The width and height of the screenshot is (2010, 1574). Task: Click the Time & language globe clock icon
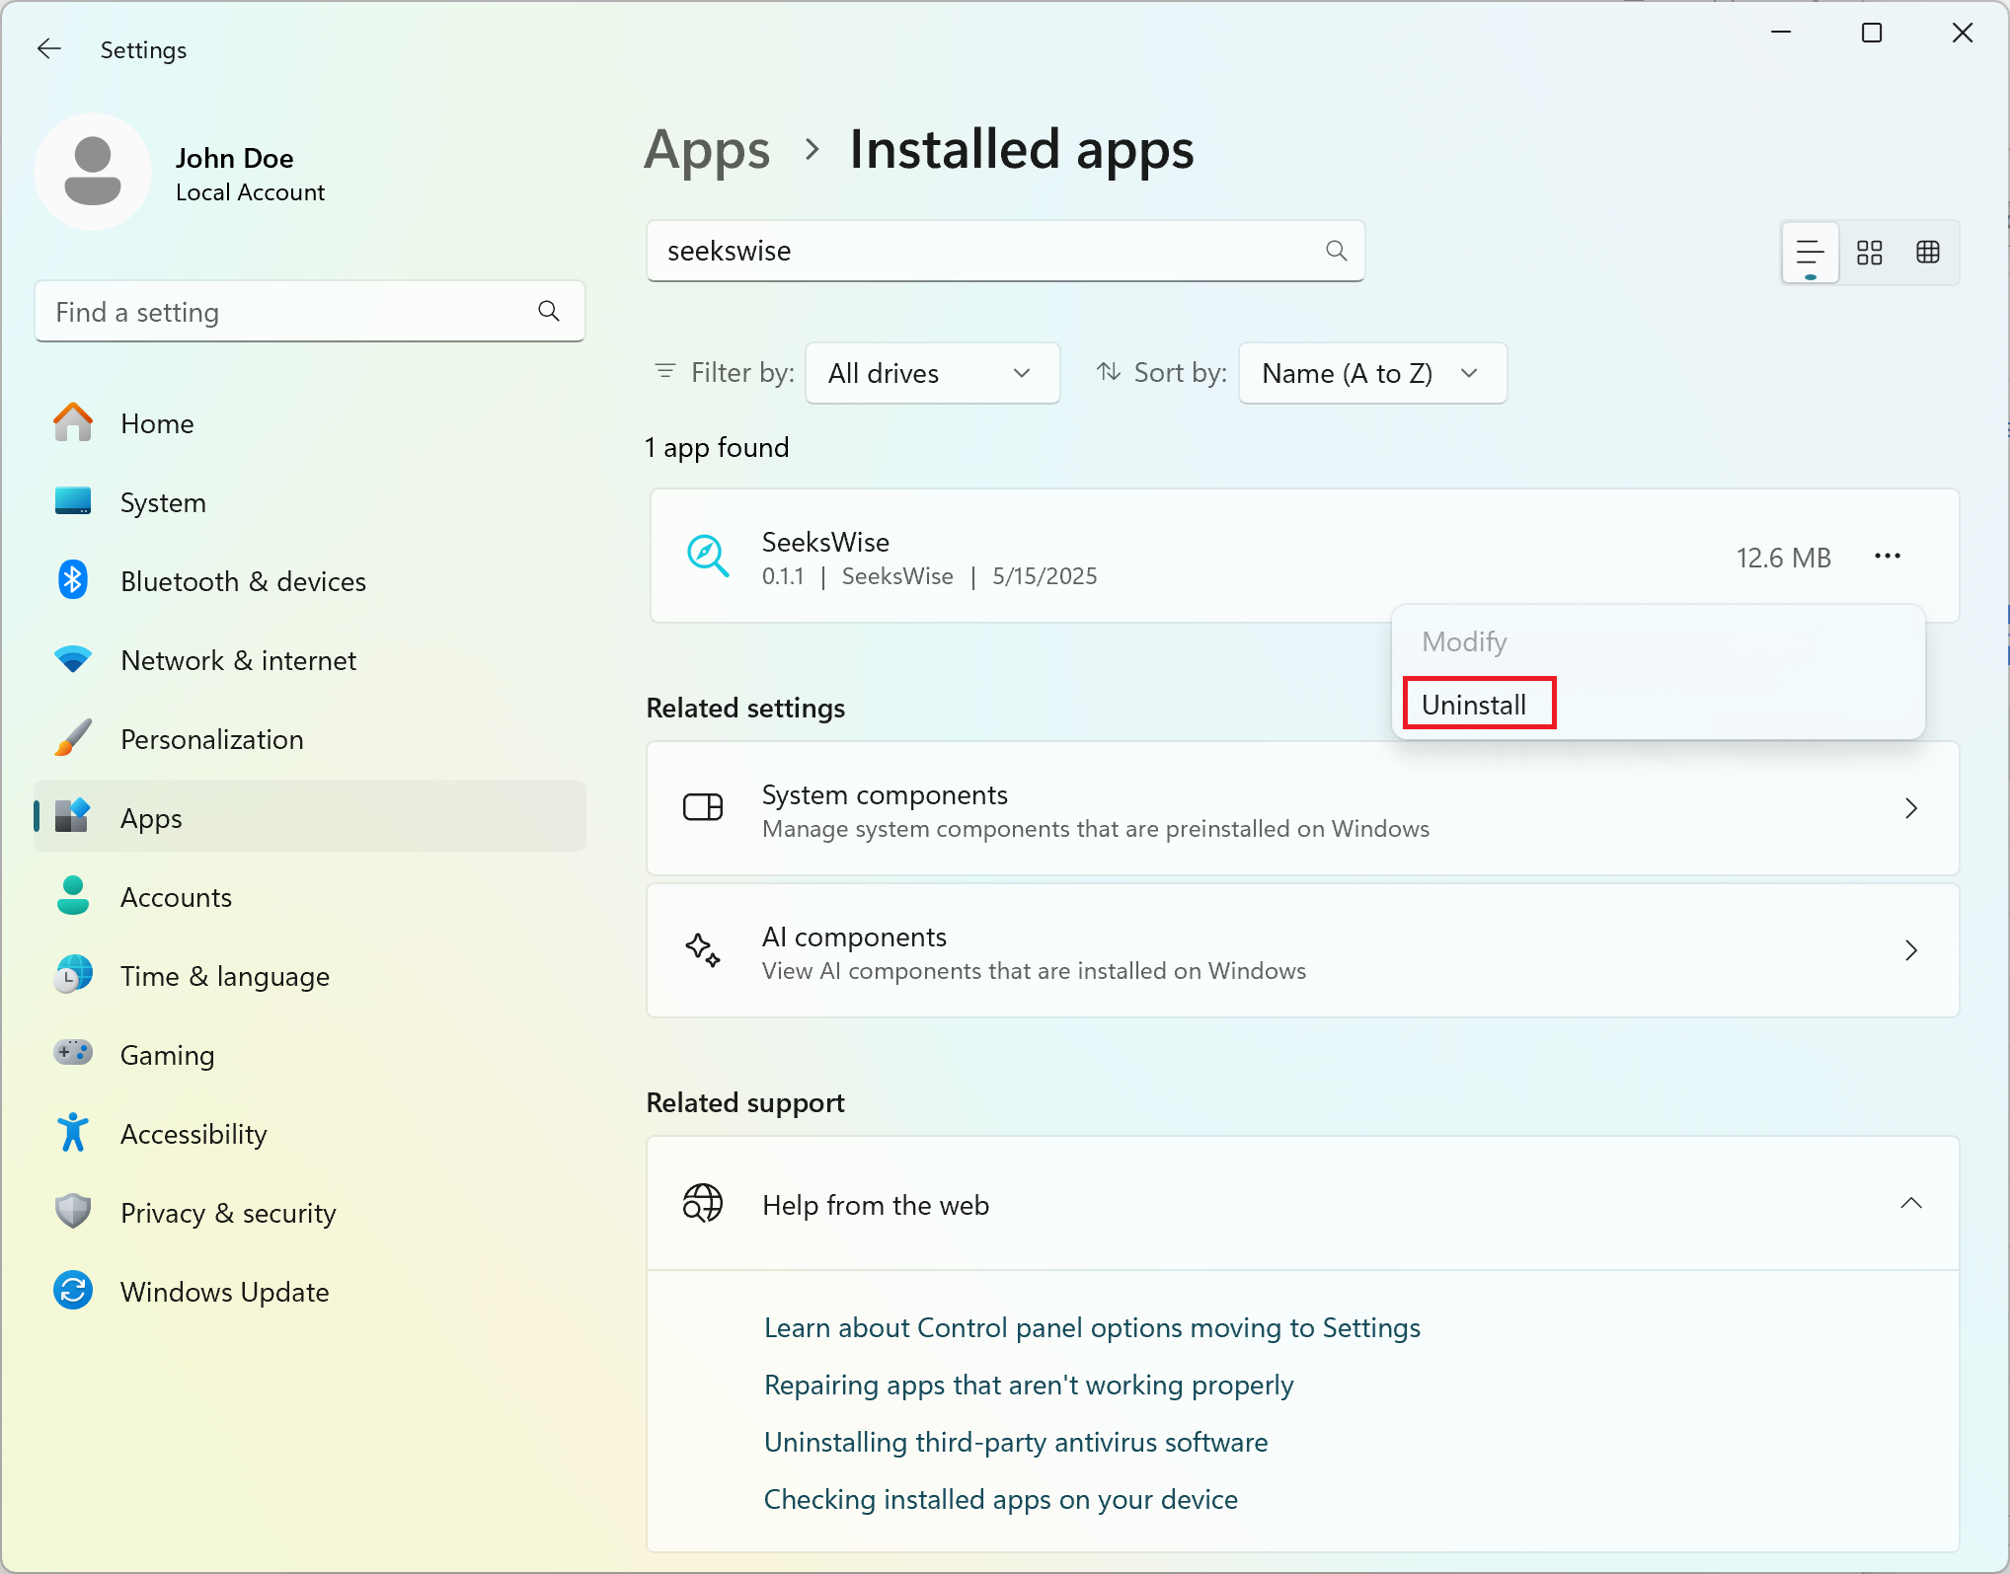[x=73, y=975]
